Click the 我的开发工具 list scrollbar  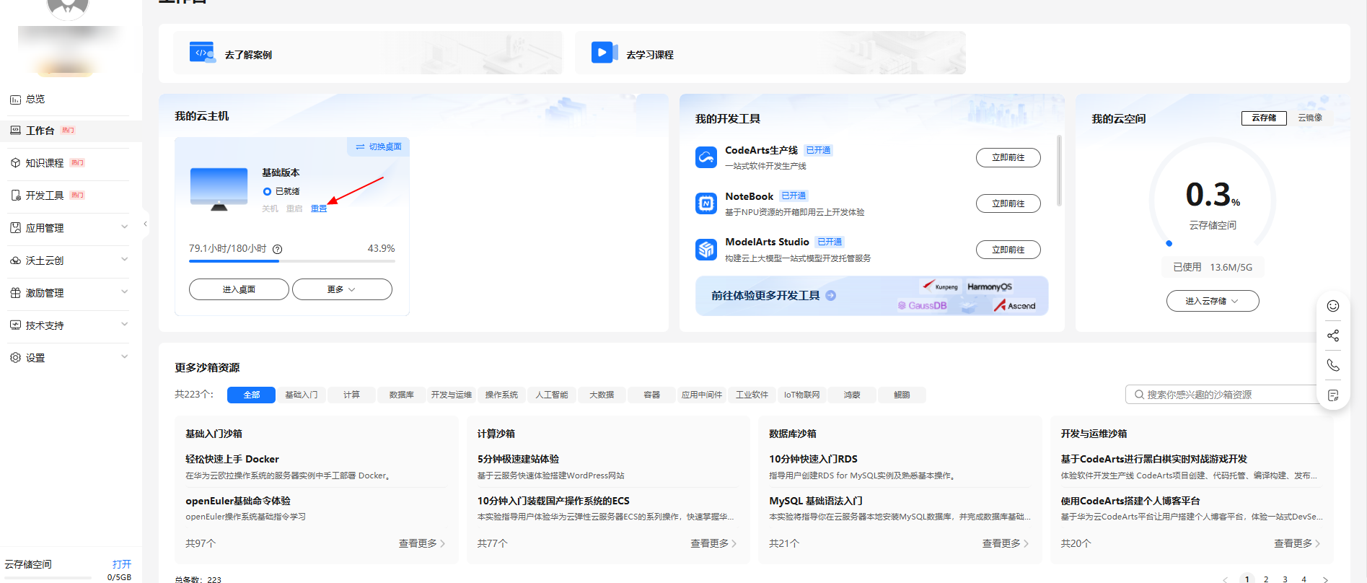point(1059,171)
